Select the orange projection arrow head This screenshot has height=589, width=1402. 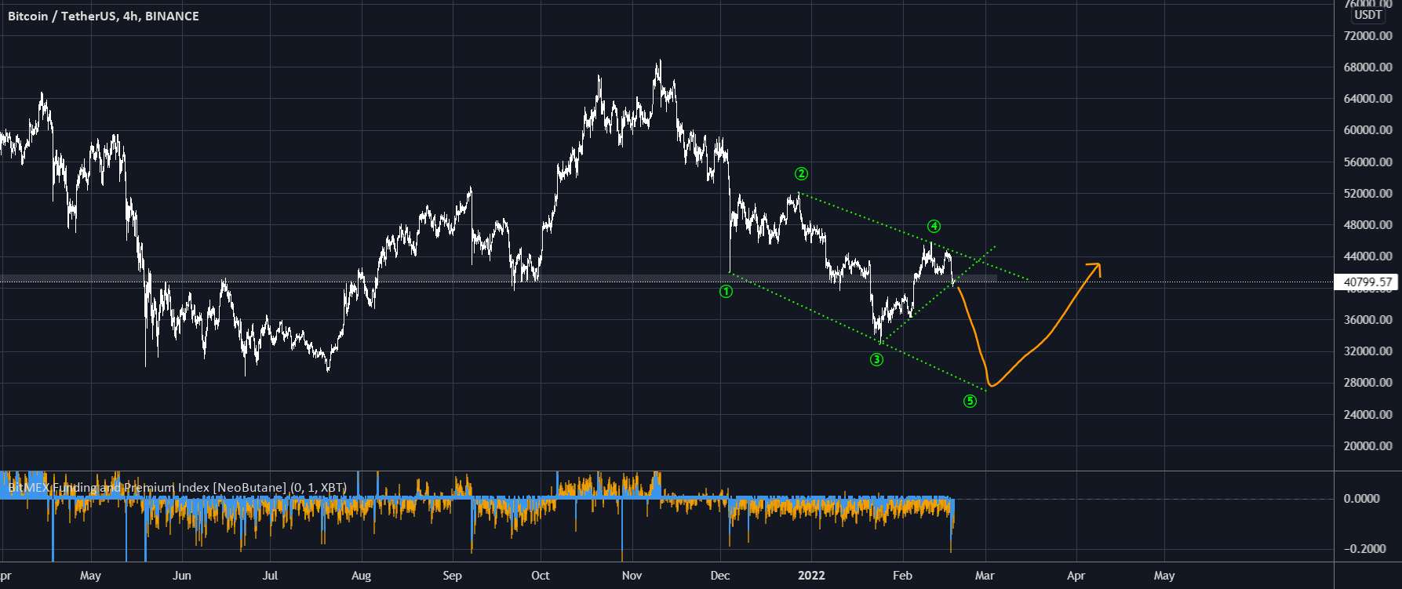tap(1094, 268)
